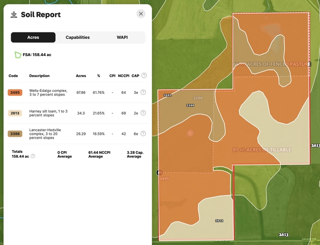Viewport: 320px width, 245px height.
Task: Click the Soil Report plant icon
Action: pos(13,14)
